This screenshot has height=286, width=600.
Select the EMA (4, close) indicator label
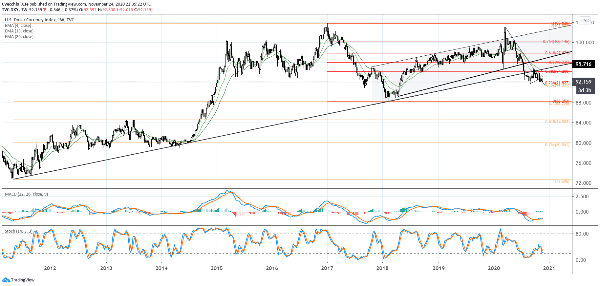click(x=18, y=26)
